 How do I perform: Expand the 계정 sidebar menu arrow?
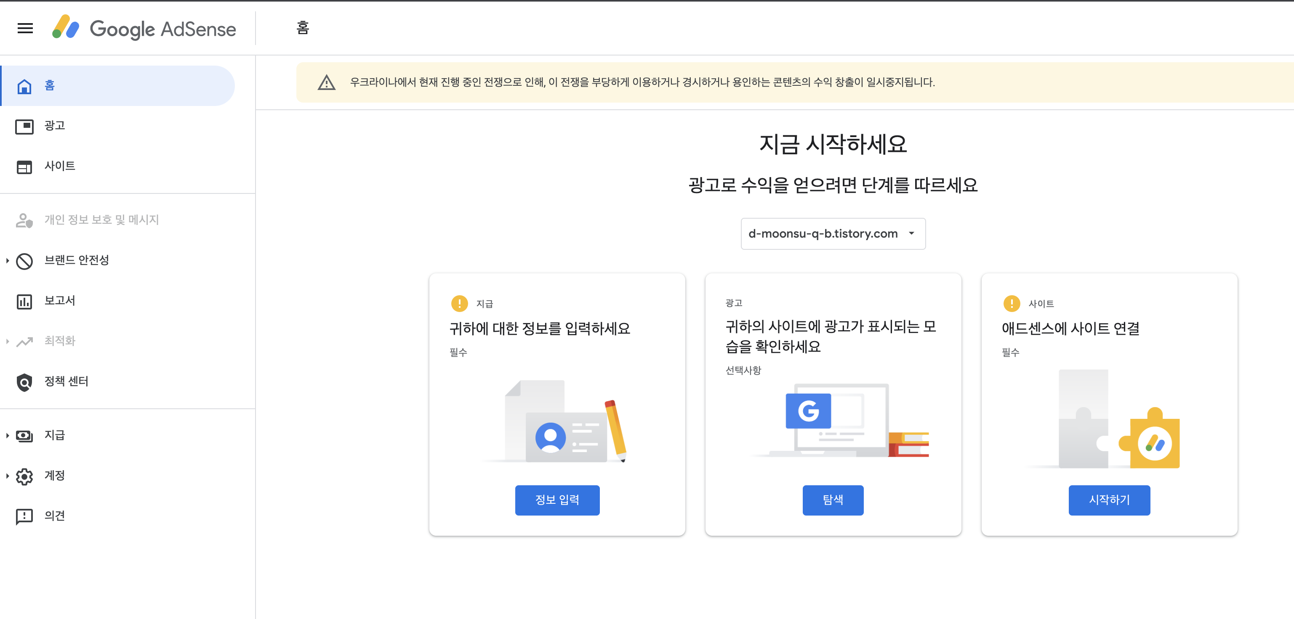(8, 476)
